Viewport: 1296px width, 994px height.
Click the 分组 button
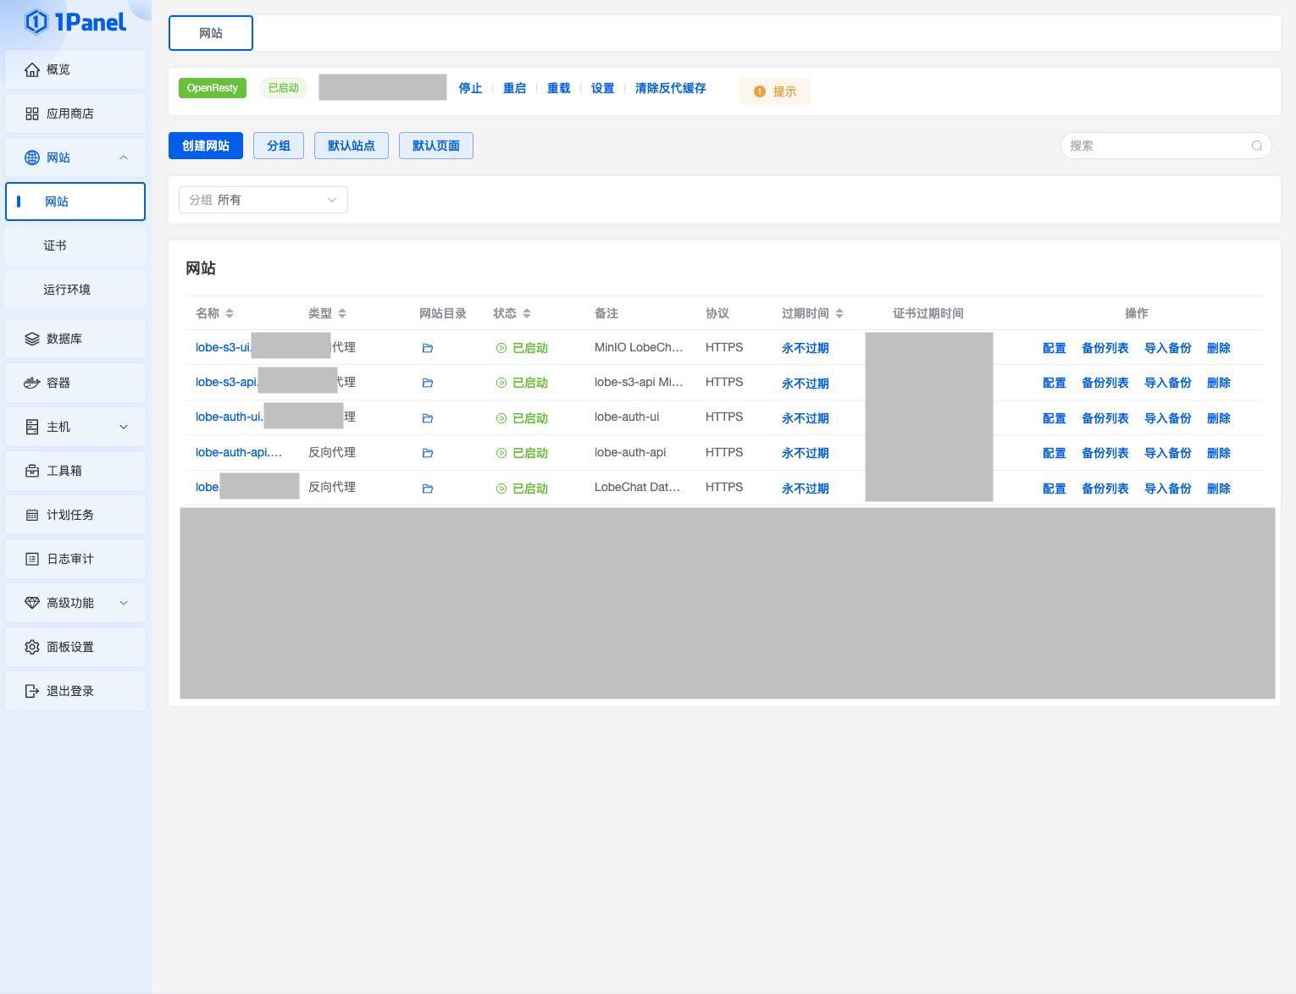[x=279, y=146]
